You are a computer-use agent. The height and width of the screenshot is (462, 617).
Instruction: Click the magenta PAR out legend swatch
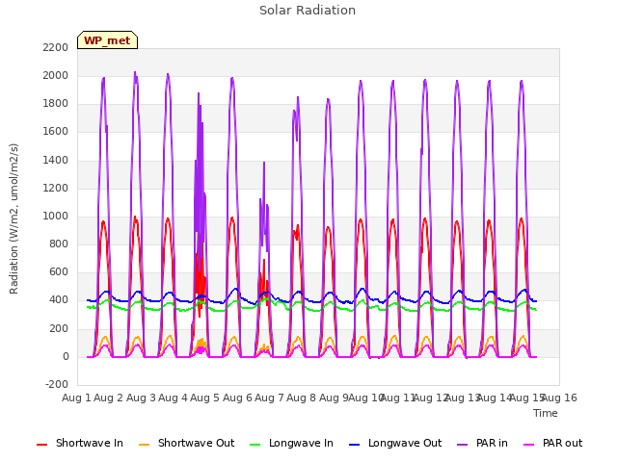[529, 445]
